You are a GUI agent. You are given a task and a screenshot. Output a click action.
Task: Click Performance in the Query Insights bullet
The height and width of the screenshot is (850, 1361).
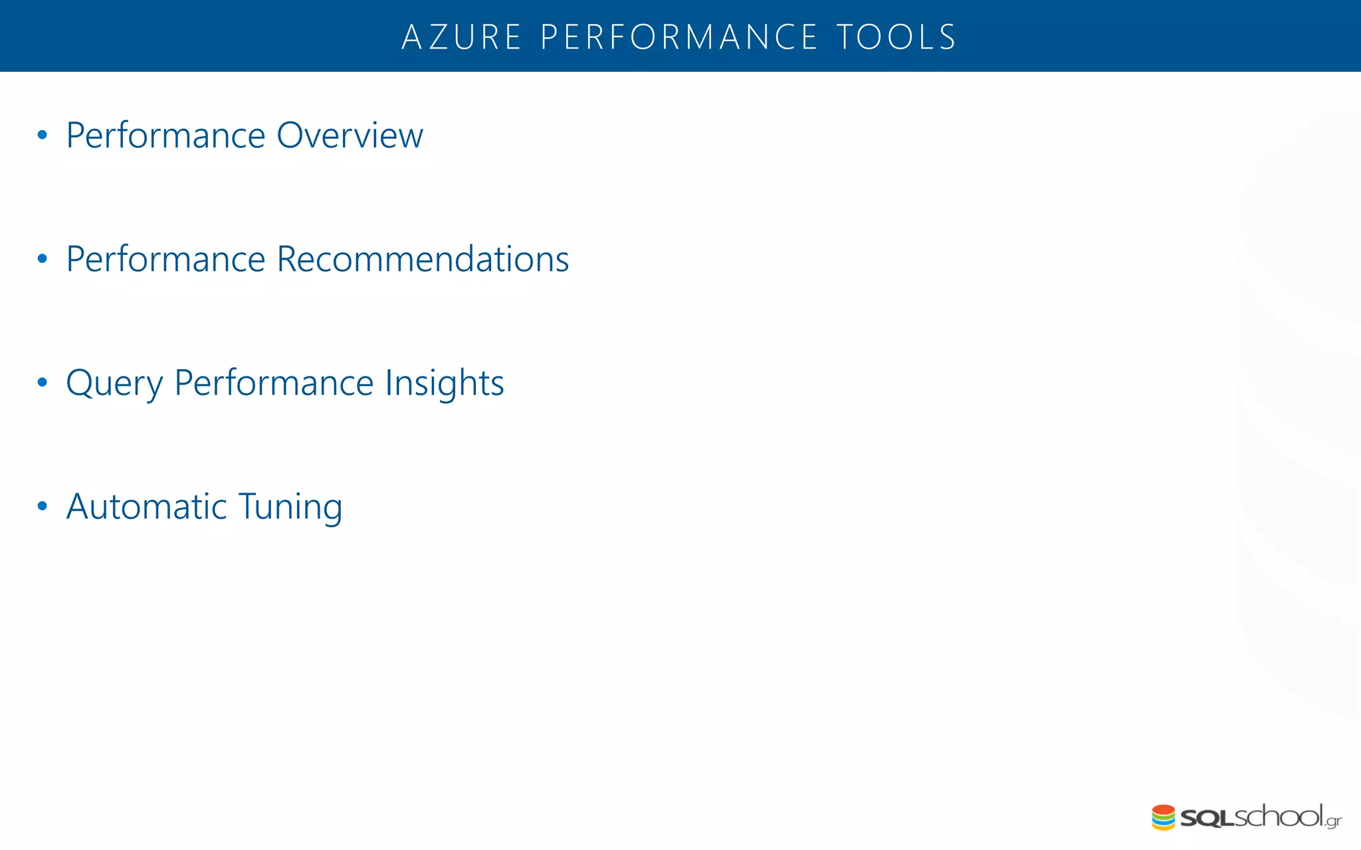coord(274,383)
